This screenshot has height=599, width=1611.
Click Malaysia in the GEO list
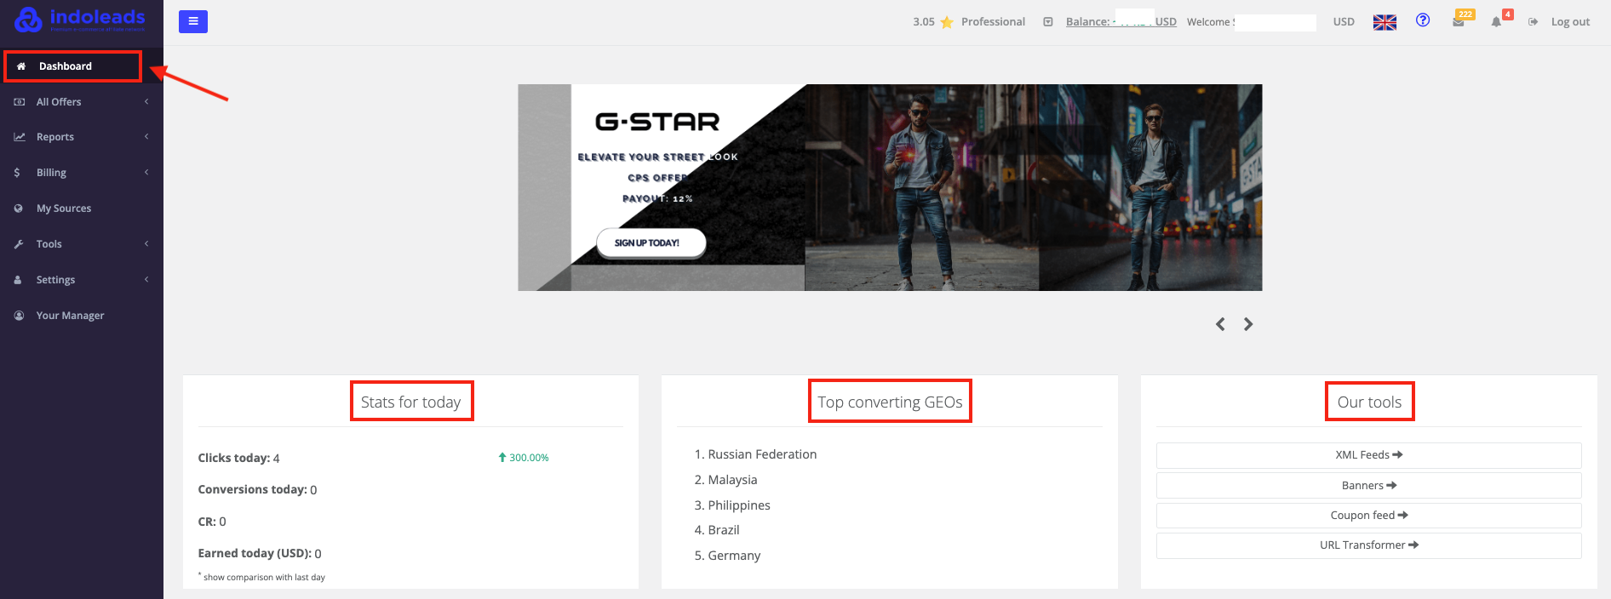click(x=732, y=480)
